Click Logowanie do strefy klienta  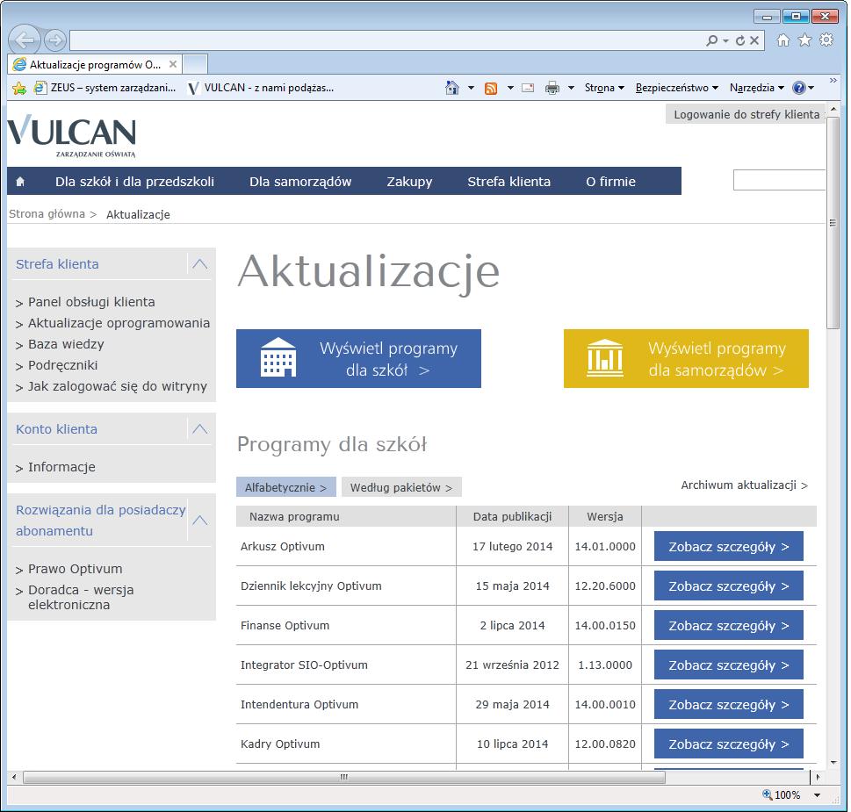(746, 114)
